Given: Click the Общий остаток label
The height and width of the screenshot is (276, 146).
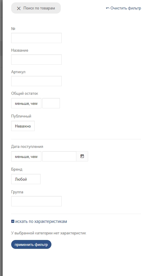Looking at the screenshot, I should 25,94.
